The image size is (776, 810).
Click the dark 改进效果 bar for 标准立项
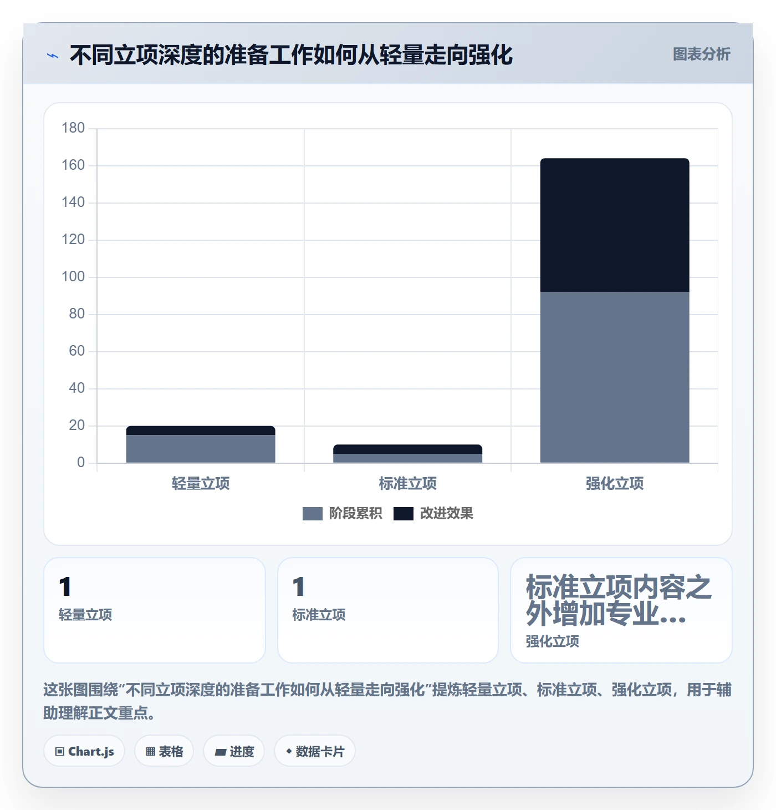(407, 449)
